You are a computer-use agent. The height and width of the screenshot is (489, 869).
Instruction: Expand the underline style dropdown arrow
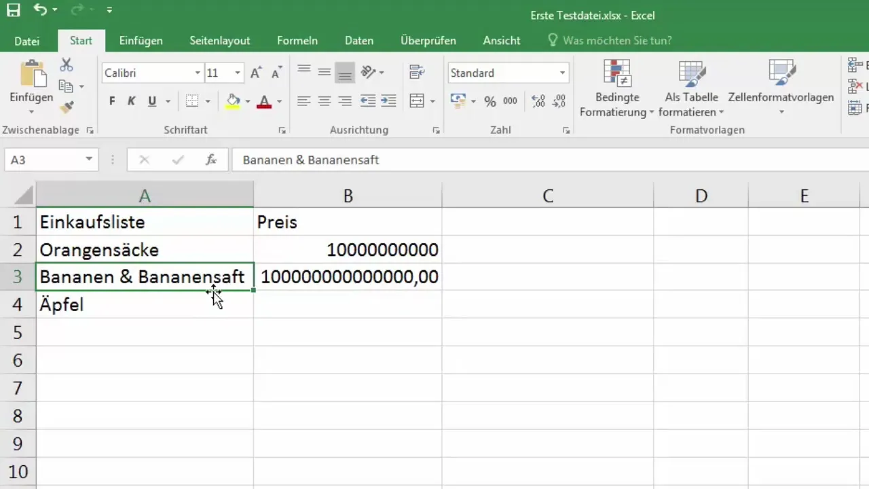[167, 102]
